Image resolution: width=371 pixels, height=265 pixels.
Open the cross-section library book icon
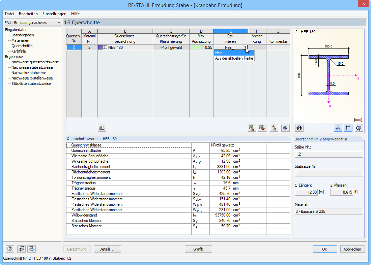click(x=102, y=128)
